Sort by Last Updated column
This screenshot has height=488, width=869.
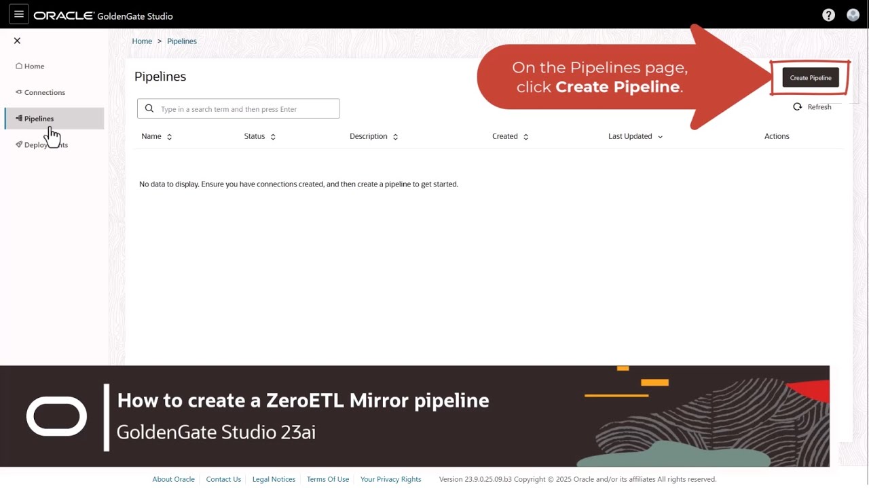635,136
